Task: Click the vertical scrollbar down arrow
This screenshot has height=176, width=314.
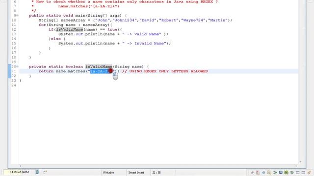Action: 300,162
